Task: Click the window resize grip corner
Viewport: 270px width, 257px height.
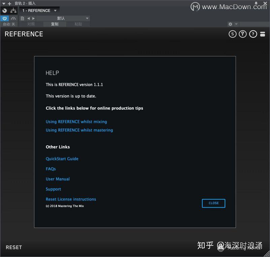Action: pos(267,254)
